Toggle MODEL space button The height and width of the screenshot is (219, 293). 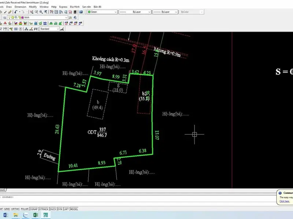pyautogui.click(x=74, y=209)
